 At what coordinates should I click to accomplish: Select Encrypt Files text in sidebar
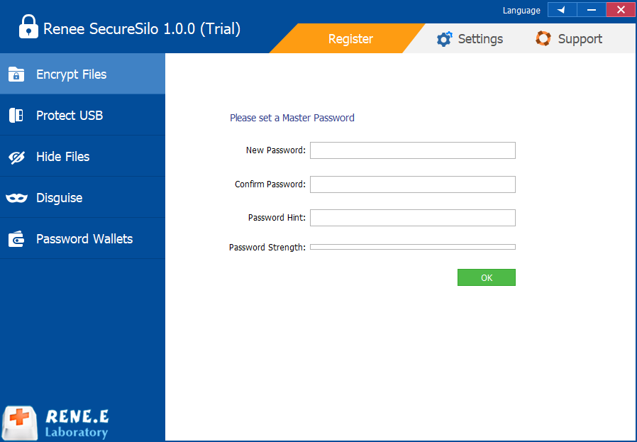(71, 74)
